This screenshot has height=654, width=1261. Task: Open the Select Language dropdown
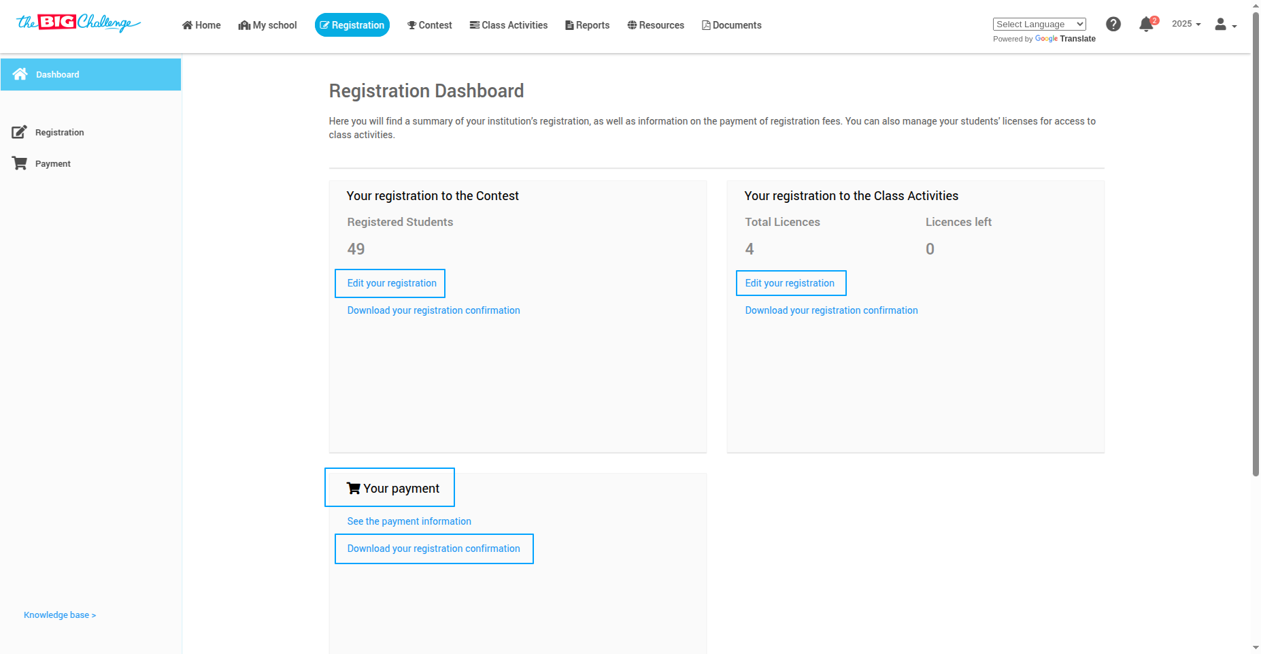(x=1039, y=24)
